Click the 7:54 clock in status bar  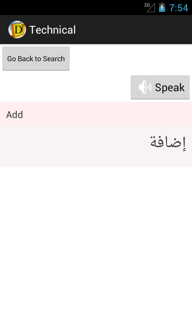point(178,8)
